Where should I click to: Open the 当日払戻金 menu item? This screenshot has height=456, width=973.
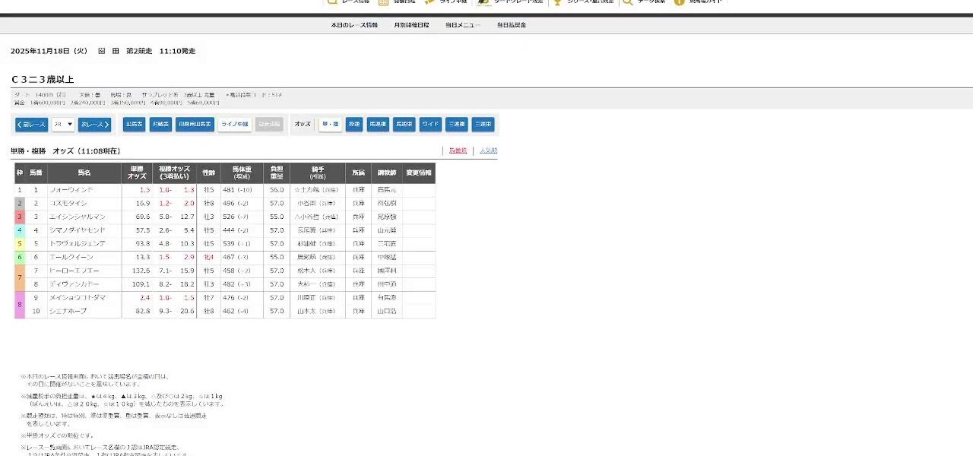click(x=512, y=25)
